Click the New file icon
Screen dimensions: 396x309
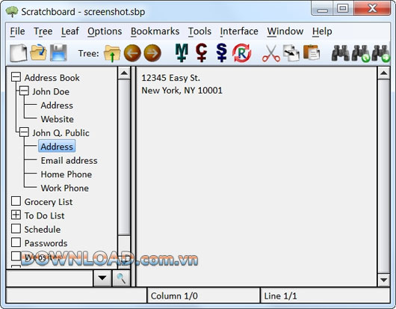point(19,53)
